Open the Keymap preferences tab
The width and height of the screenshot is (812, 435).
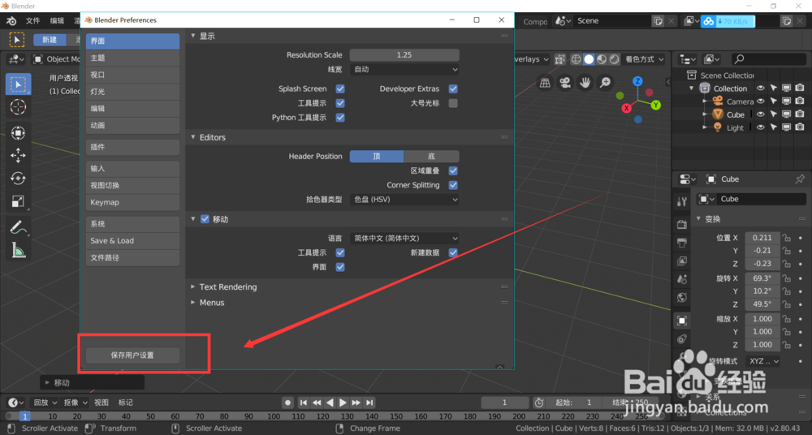[x=132, y=202]
